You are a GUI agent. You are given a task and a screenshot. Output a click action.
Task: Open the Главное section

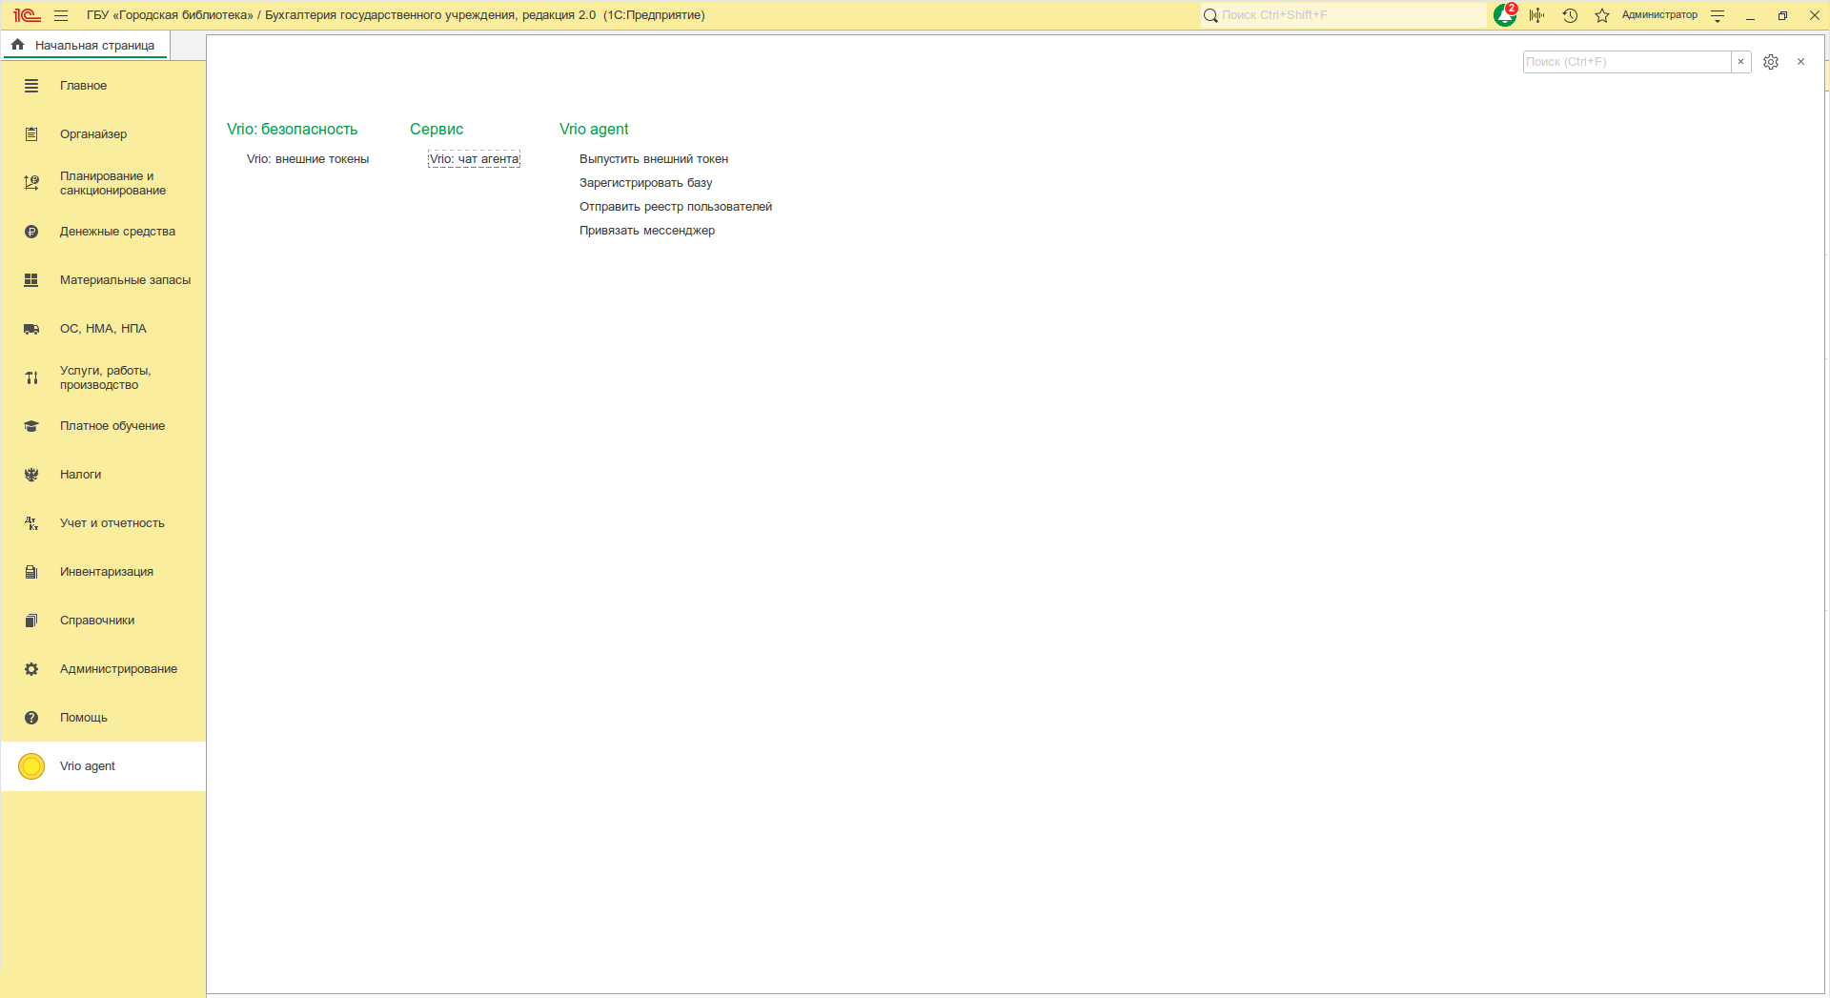coord(103,86)
